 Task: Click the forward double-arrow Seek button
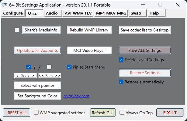tap(50, 75)
